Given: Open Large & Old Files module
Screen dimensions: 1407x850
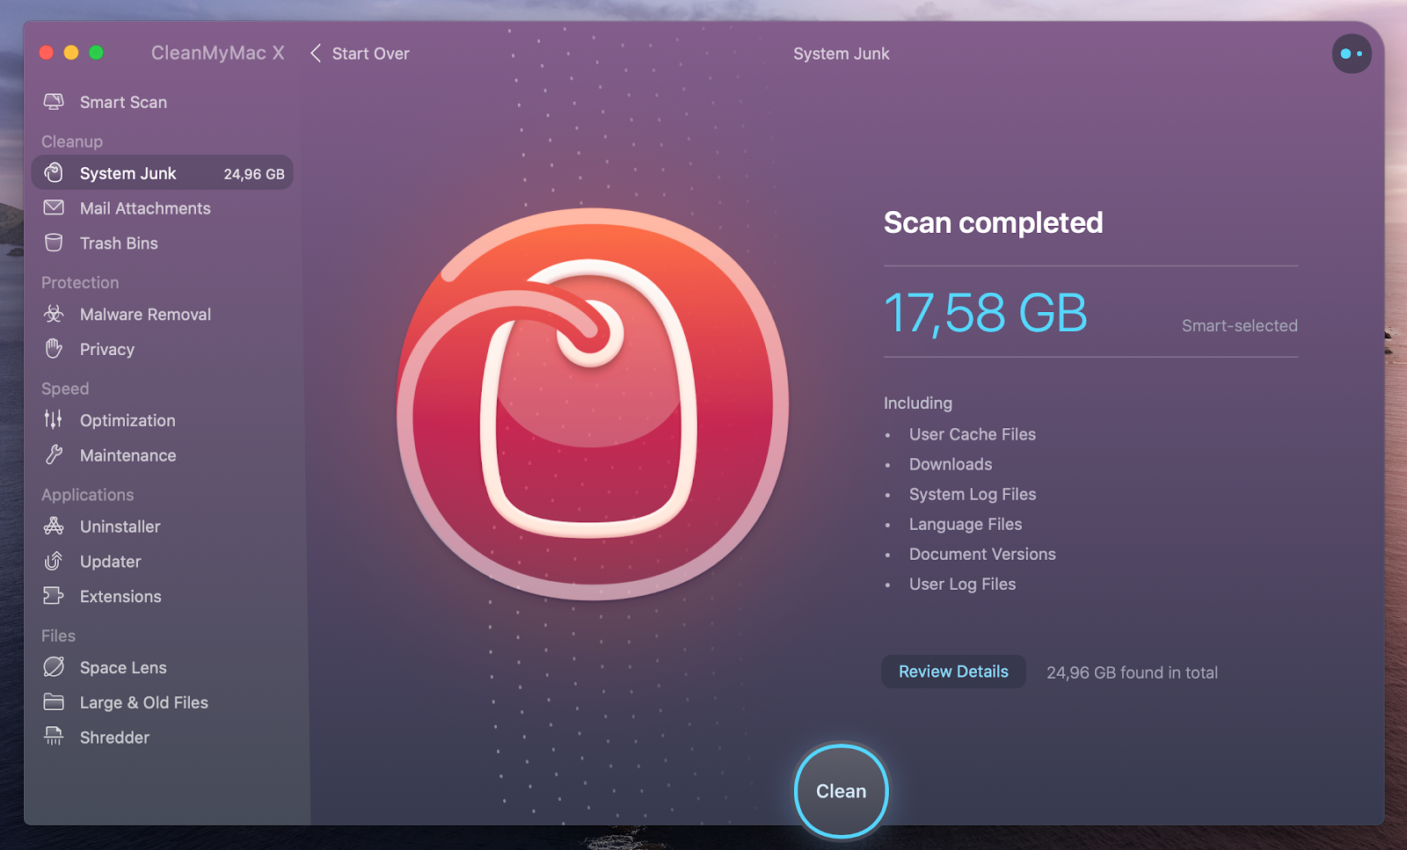Looking at the screenshot, I should [144, 702].
